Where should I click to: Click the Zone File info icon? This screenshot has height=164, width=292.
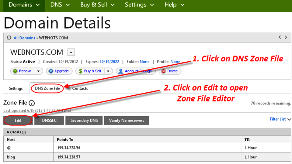tap(32, 103)
